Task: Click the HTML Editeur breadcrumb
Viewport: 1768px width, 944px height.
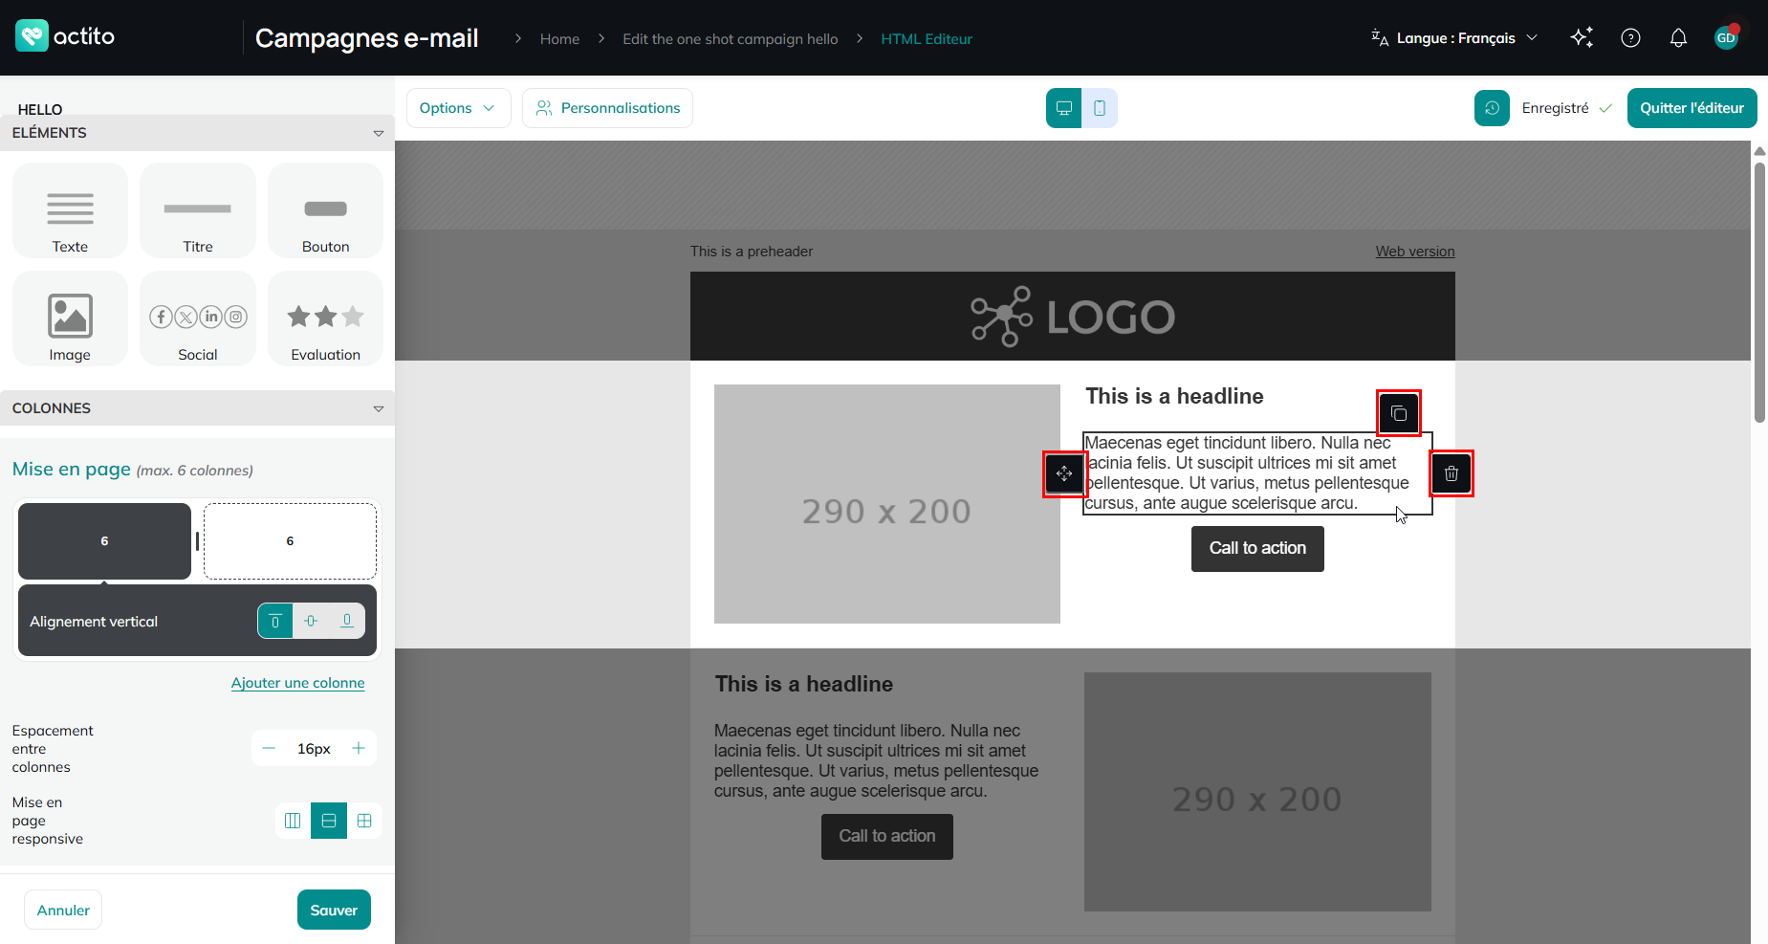Action: click(x=927, y=39)
